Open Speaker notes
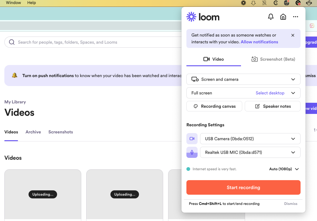The width and height of the screenshot is (317, 221). 273,106
